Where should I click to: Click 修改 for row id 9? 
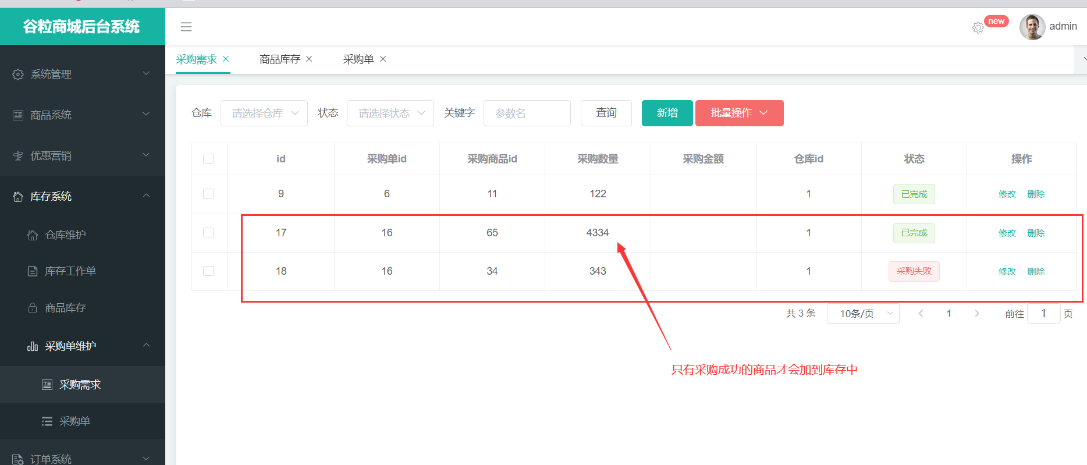click(1007, 194)
